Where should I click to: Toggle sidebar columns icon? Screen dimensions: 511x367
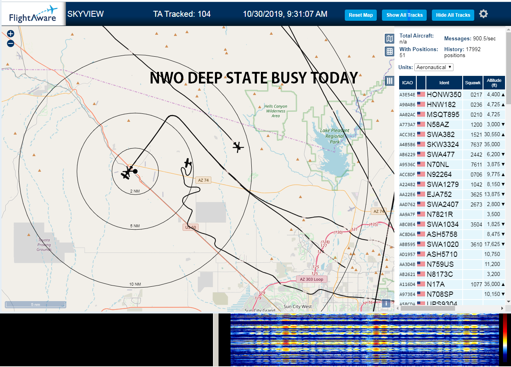pos(390,81)
